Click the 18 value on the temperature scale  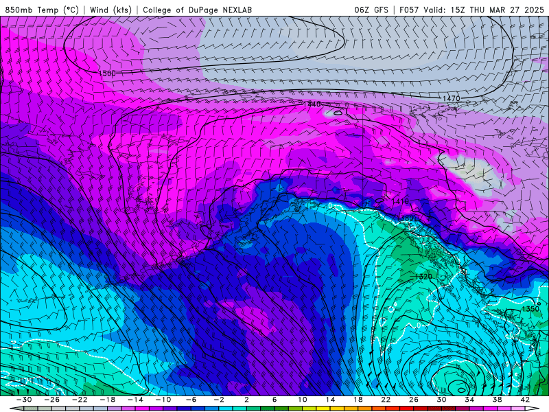pos(358,400)
